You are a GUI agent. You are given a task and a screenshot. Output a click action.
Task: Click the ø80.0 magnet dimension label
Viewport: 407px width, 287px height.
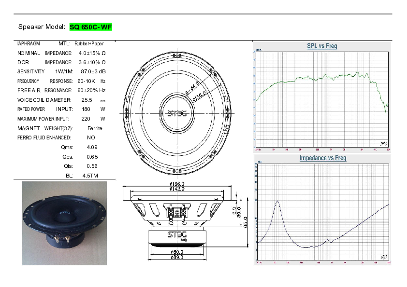[177, 252]
